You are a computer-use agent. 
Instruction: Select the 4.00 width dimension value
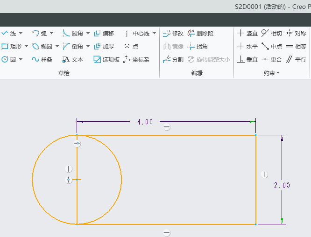[x=145, y=122]
